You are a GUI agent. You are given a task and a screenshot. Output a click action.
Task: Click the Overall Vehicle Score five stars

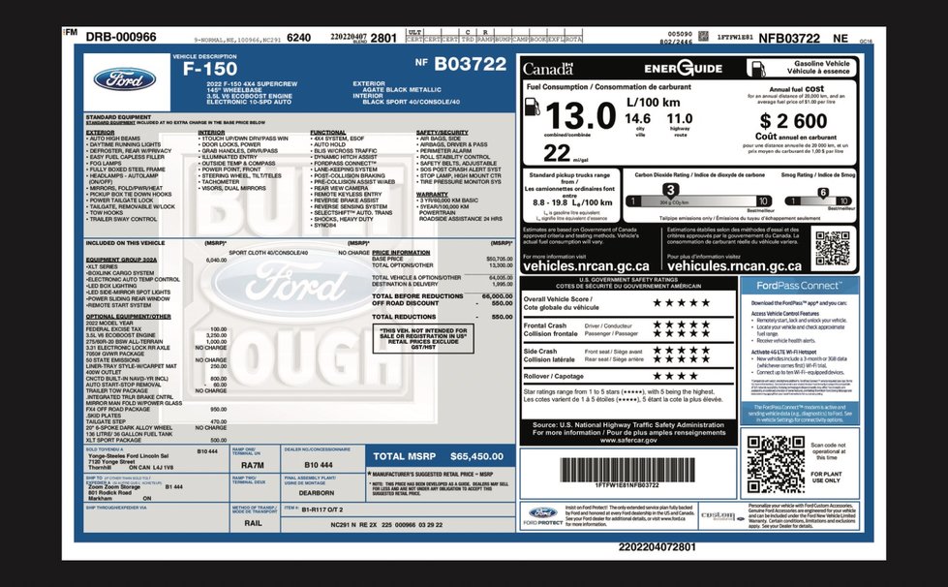[681, 302]
